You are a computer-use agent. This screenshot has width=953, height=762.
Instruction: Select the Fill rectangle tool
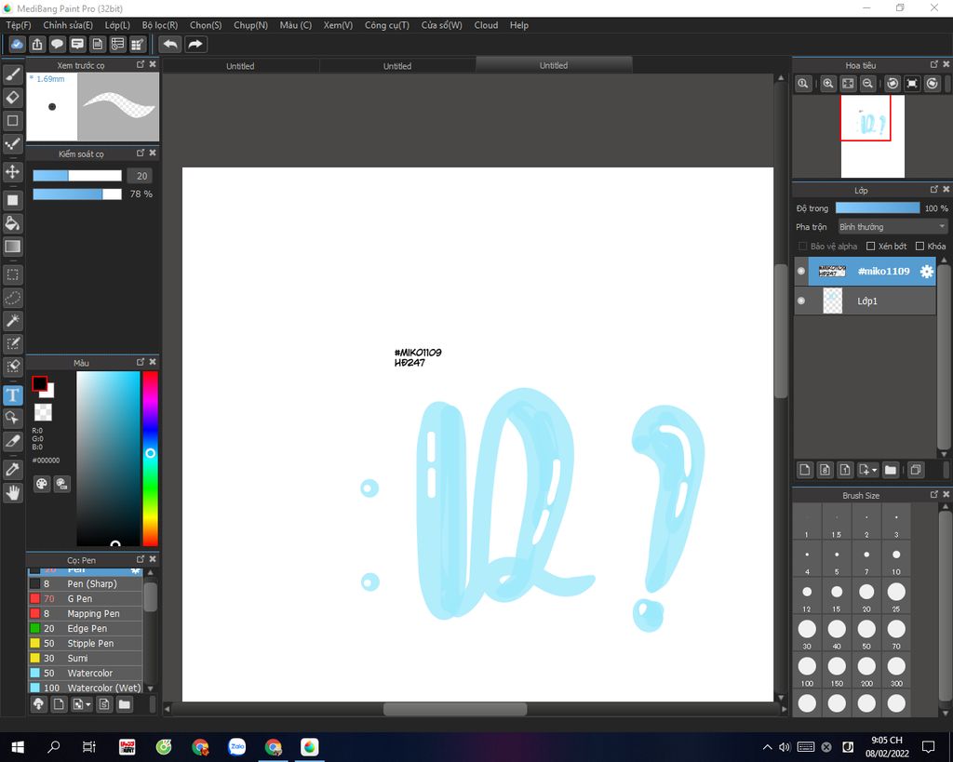(12, 200)
